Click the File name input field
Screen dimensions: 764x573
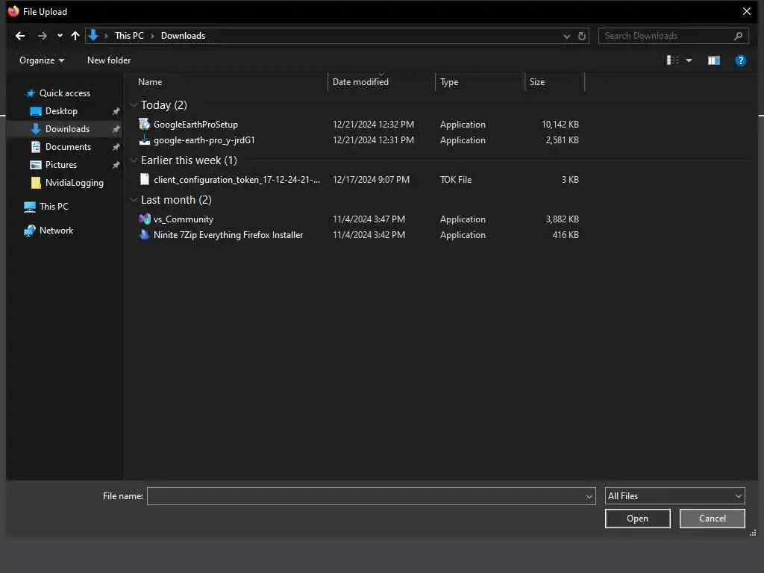pyautogui.click(x=366, y=496)
